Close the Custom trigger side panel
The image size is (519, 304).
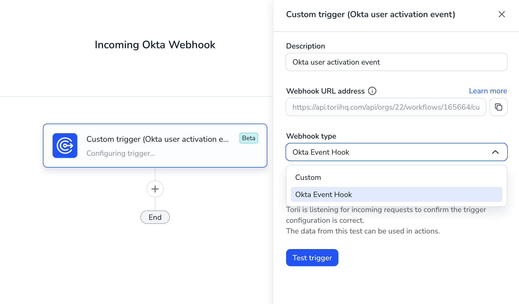tap(502, 14)
